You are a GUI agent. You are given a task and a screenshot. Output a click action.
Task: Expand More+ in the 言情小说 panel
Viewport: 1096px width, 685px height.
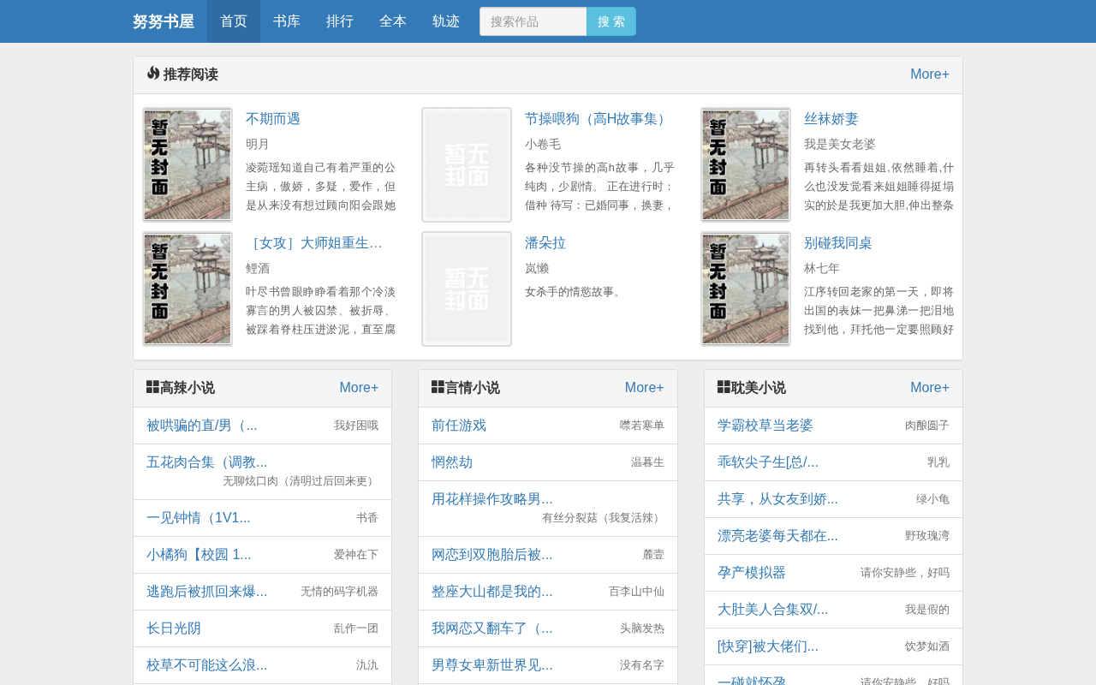pos(645,388)
